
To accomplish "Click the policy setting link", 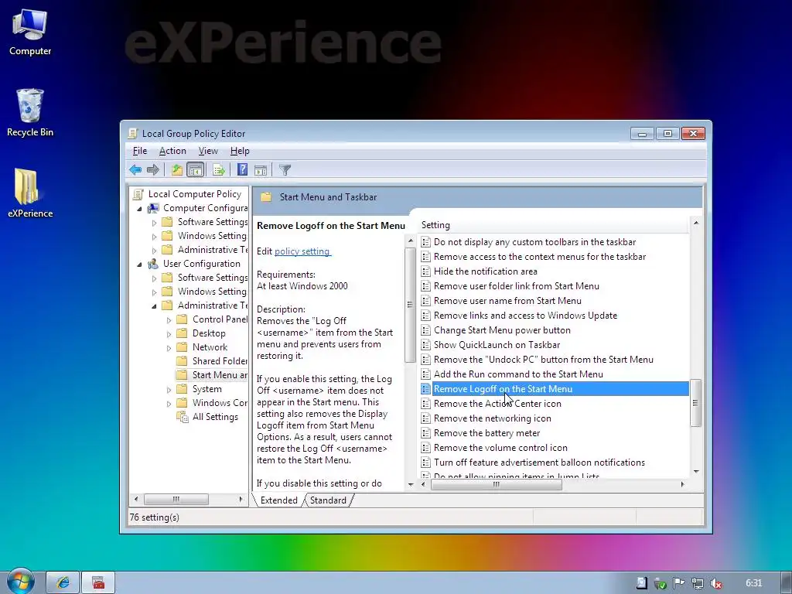I will coord(302,251).
